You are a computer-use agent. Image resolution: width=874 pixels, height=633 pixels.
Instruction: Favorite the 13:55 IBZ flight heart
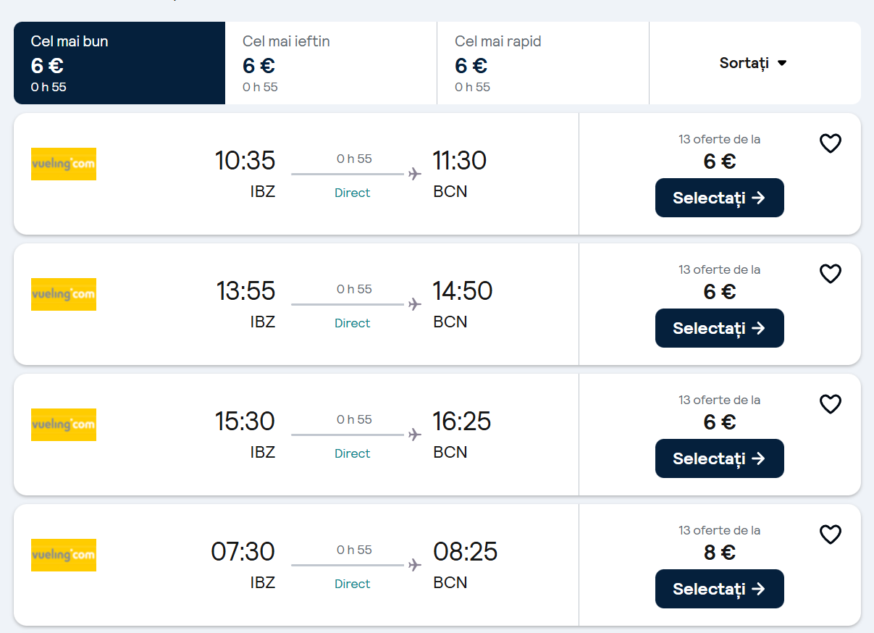click(830, 274)
